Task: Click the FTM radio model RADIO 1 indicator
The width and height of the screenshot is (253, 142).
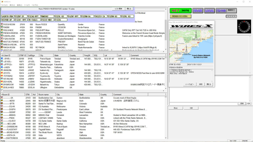Action: click(x=226, y=11)
